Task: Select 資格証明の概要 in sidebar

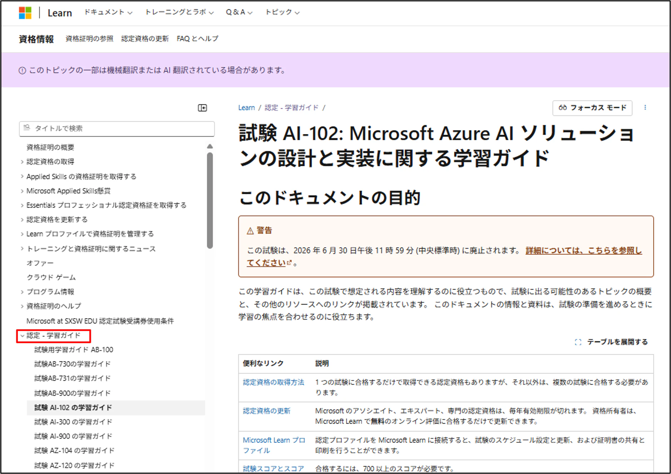Action: point(50,147)
